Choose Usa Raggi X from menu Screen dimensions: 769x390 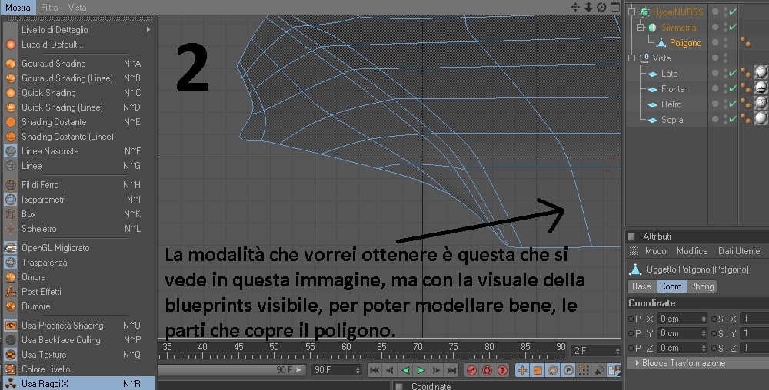[x=78, y=384]
